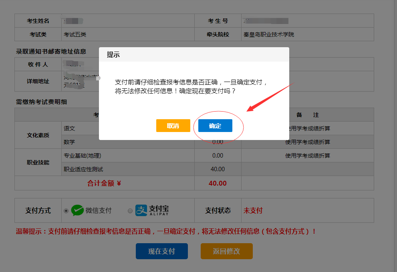This screenshot has height=272, width=397.
Task: Click the 考生姓名 name field
Action: [x=38, y=20]
